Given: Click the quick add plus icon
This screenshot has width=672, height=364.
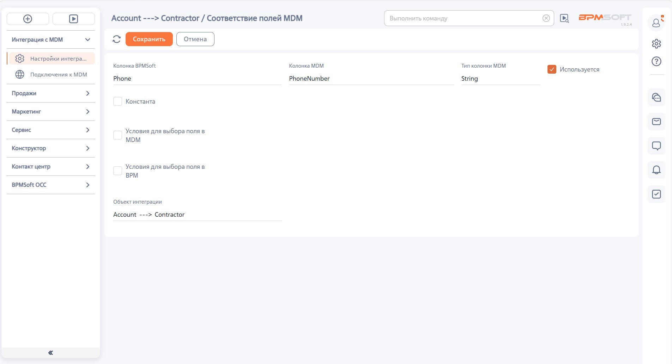Looking at the screenshot, I should click(x=28, y=19).
